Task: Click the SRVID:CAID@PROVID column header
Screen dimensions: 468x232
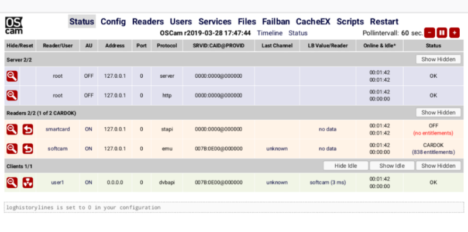Action: [219, 46]
